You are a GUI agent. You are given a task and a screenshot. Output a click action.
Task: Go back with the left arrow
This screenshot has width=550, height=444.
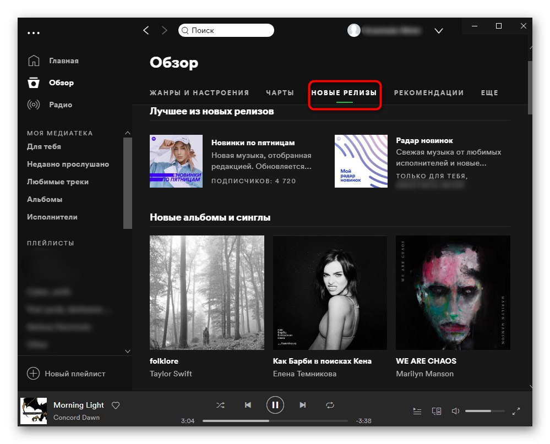tap(146, 30)
